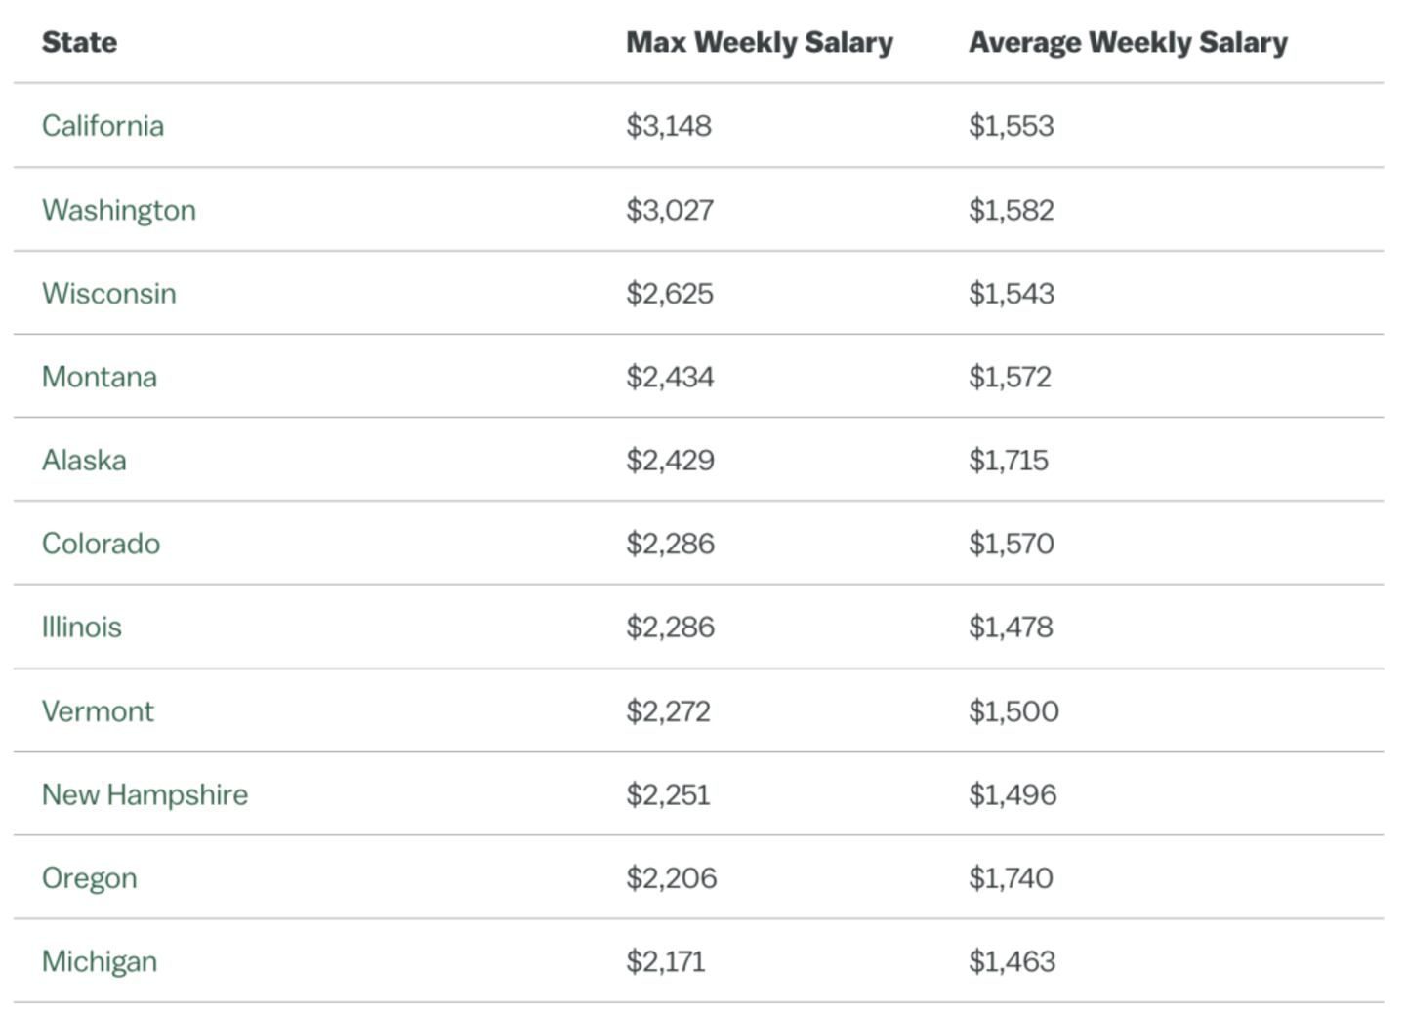Open the New Hampshire link
The height and width of the screenshot is (1013, 1406).
(145, 794)
